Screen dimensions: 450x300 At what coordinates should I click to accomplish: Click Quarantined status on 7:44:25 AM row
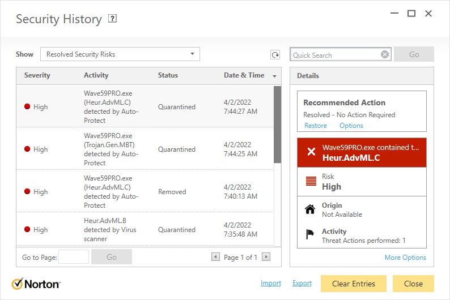(x=176, y=149)
